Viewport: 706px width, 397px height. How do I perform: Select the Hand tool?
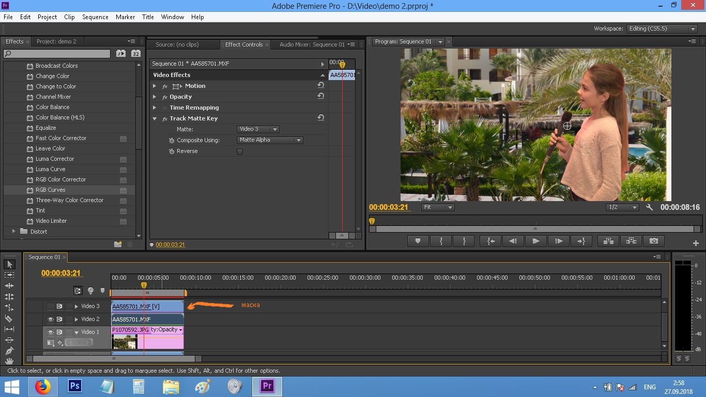(x=9, y=361)
